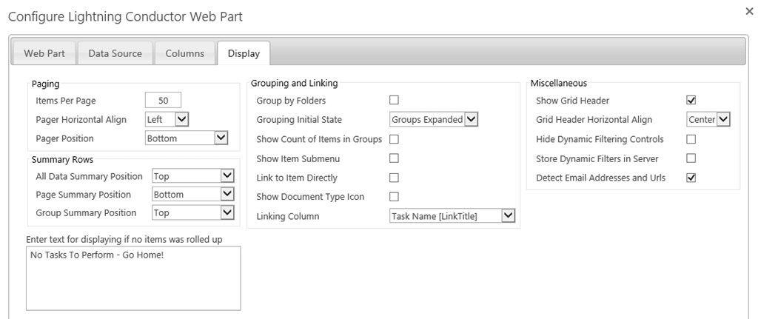Check Hide Dynamic Filtering Controls

pos(691,139)
